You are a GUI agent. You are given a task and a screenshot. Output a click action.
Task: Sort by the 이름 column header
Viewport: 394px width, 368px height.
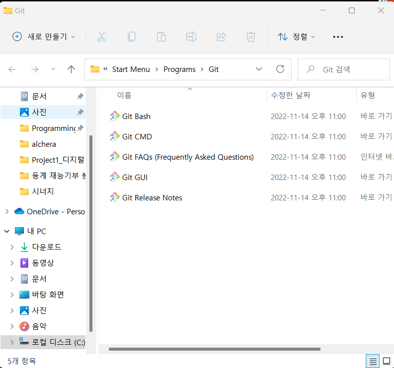click(x=124, y=95)
